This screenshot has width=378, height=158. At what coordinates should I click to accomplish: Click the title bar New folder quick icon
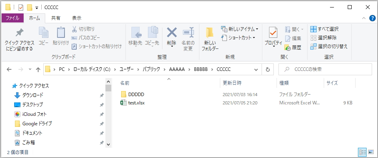click(30, 7)
